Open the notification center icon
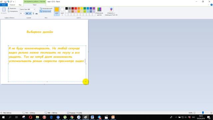The width and height of the screenshot is (213, 120). (209, 117)
